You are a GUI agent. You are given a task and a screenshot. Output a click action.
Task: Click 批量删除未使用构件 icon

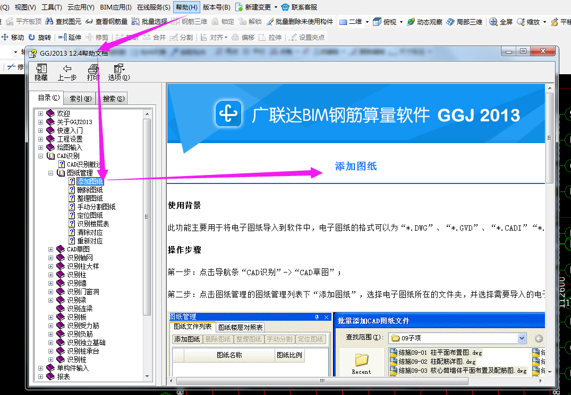click(x=270, y=22)
